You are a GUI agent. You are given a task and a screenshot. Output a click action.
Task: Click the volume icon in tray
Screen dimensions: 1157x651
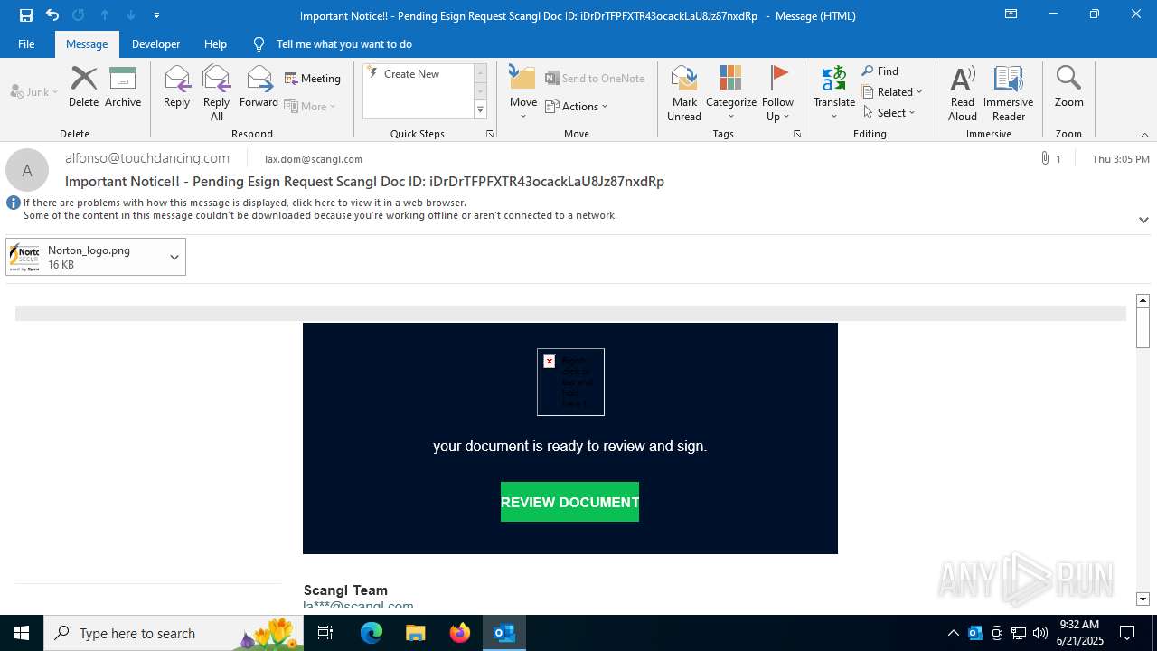(1040, 633)
